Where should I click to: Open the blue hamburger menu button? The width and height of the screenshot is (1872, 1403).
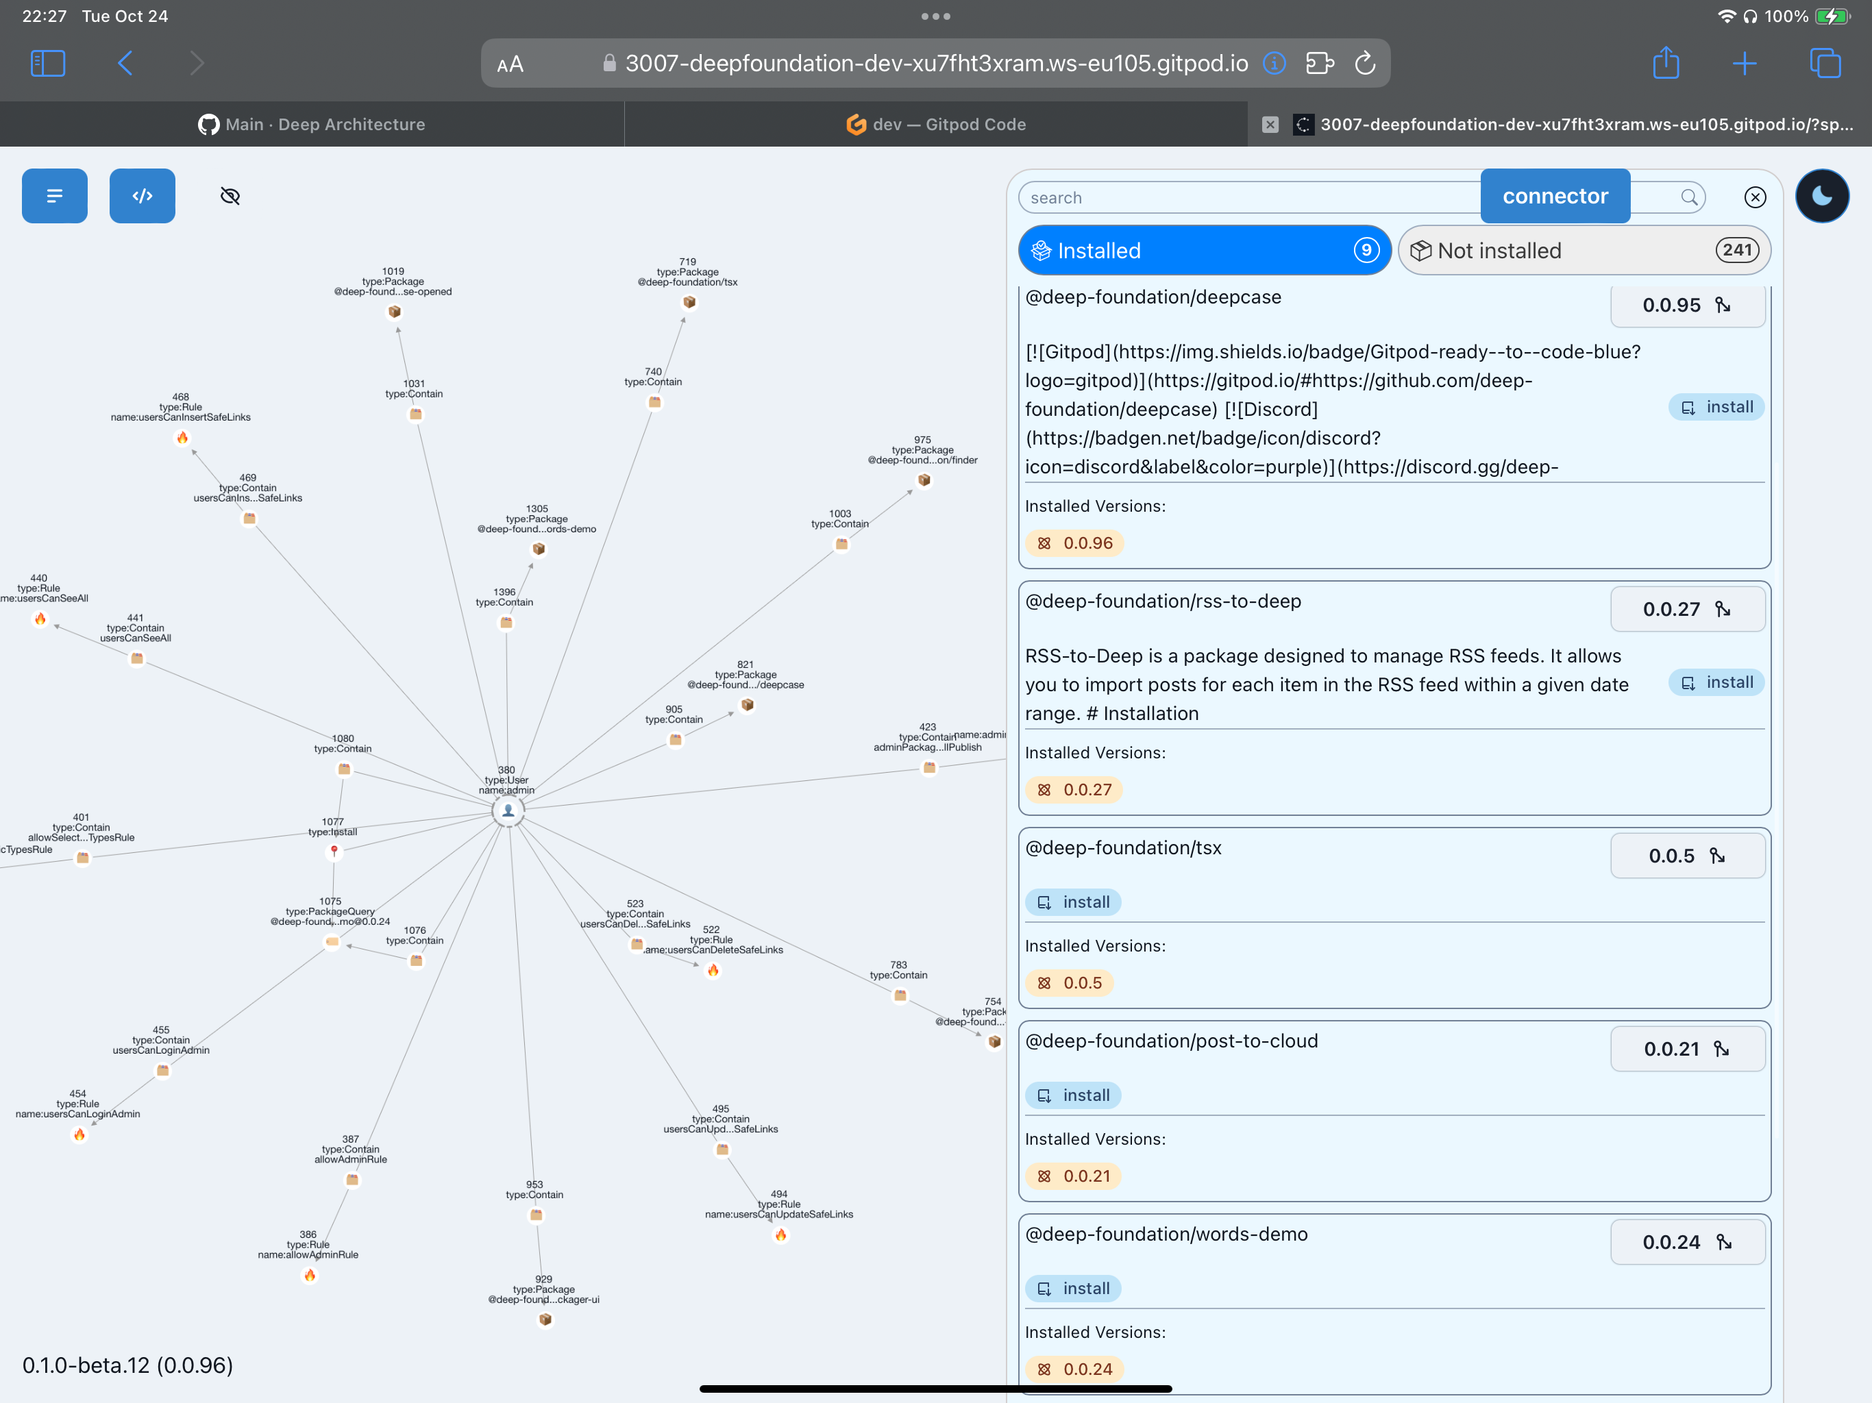(54, 195)
